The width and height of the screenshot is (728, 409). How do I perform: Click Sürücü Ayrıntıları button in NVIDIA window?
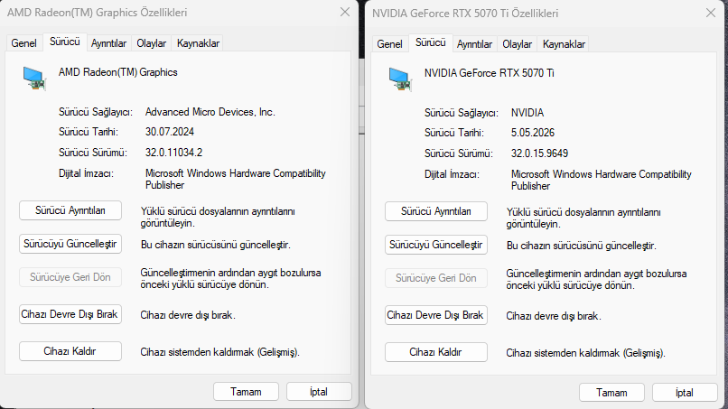[436, 211]
